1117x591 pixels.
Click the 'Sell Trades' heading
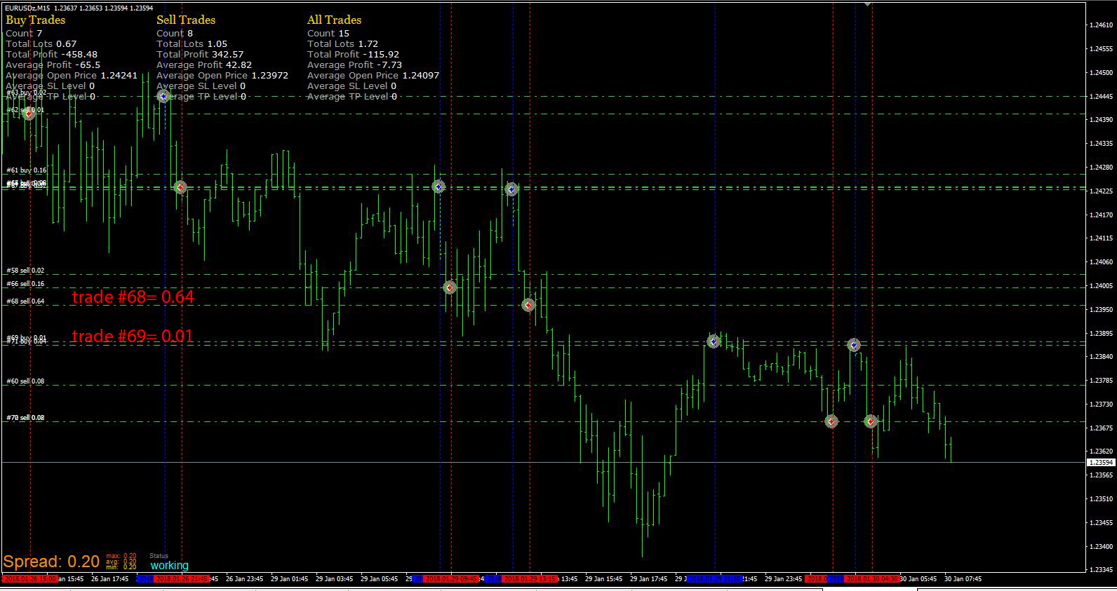[x=186, y=20]
